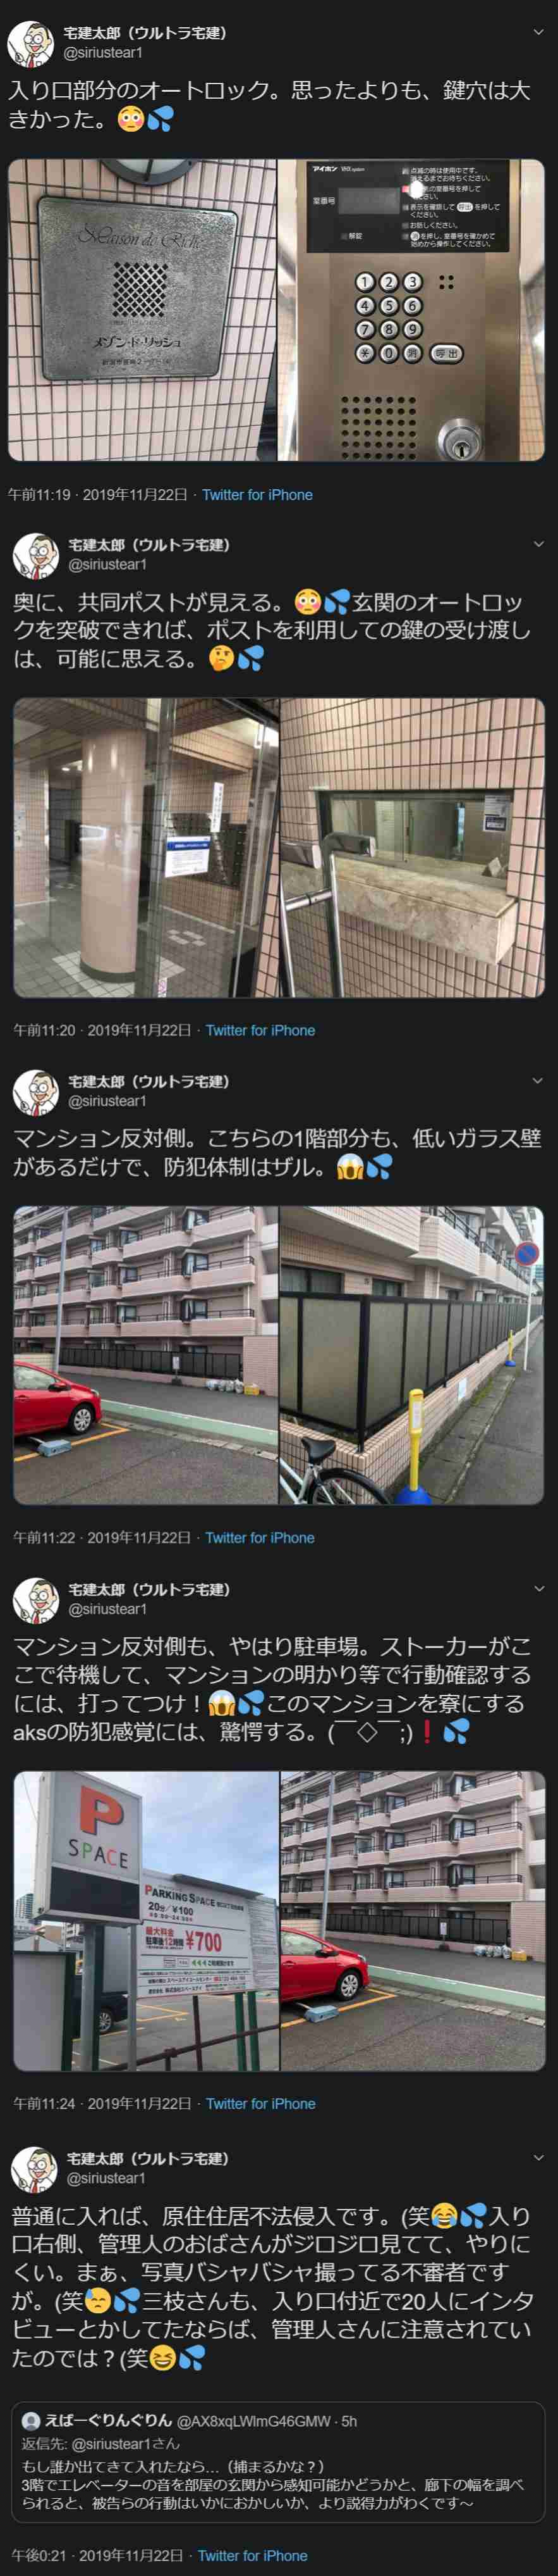This screenshot has width=558, height=2576.
Task: Open the 午後0:21 · 2019年11月22日 timestamp link
Action: (98, 2556)
